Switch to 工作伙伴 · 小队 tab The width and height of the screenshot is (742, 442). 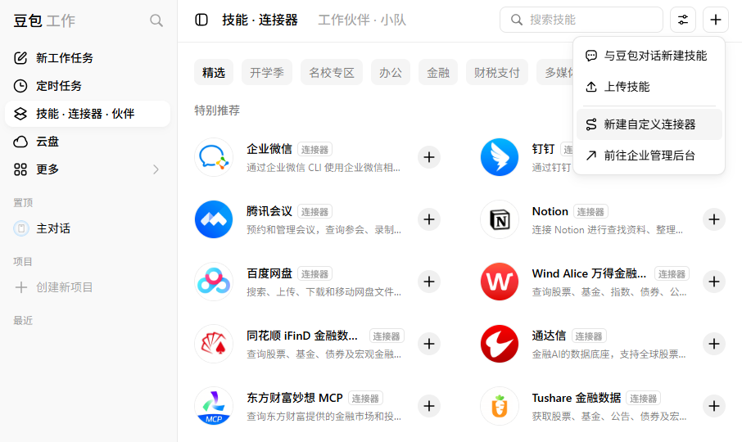coord(362,20)
